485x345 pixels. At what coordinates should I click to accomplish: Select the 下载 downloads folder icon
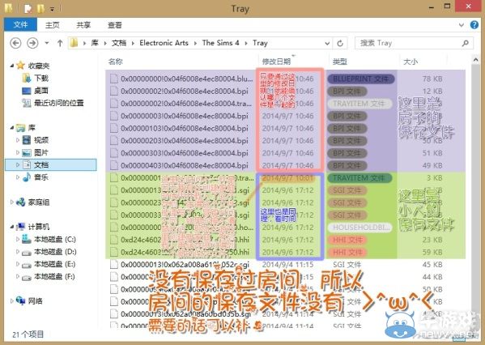click(x=27, y=79)
